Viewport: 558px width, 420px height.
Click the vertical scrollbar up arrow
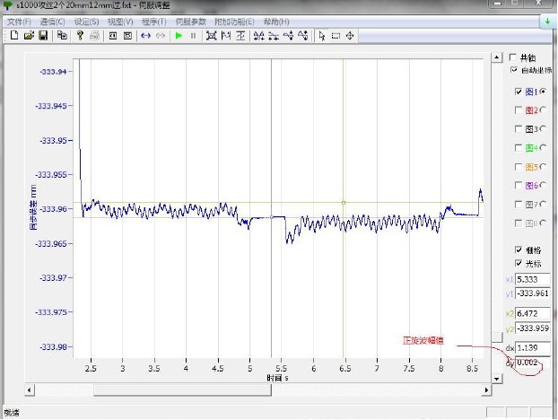point(496,57)
